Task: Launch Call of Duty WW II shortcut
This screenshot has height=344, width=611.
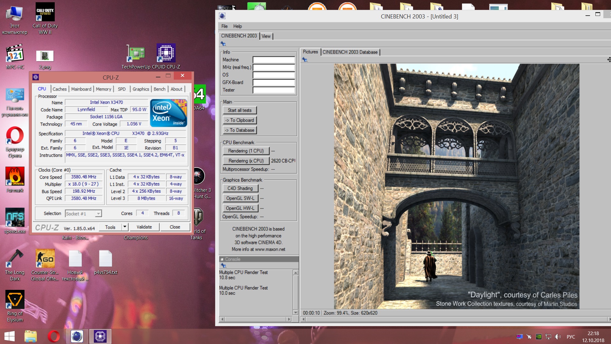Action: click(x=45, y=19)
